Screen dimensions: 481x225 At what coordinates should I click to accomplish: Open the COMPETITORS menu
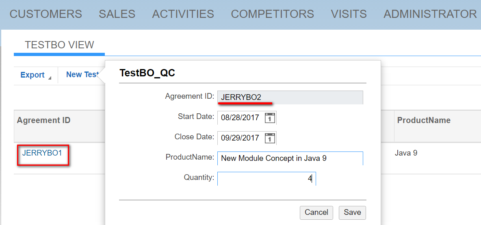point(273,14)
